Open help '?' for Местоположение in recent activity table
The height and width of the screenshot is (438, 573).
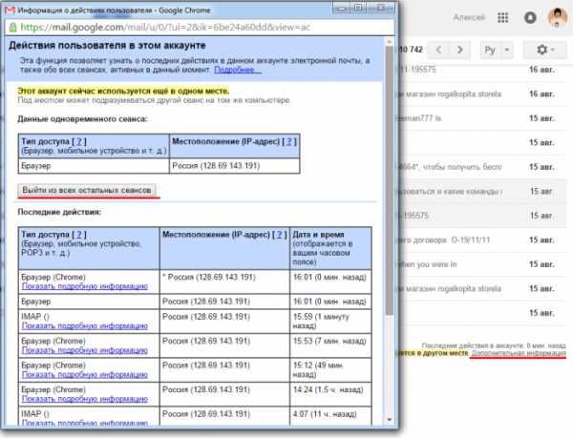[x=279, y=235]
